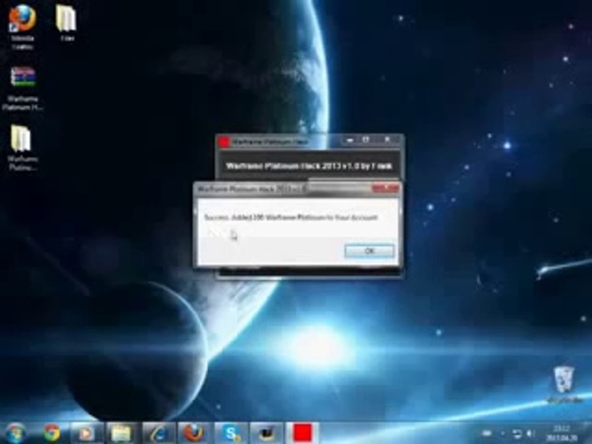Click the 'Warframe Platinum Hack 2013 v1.0' header text

(x=308, y=166)
